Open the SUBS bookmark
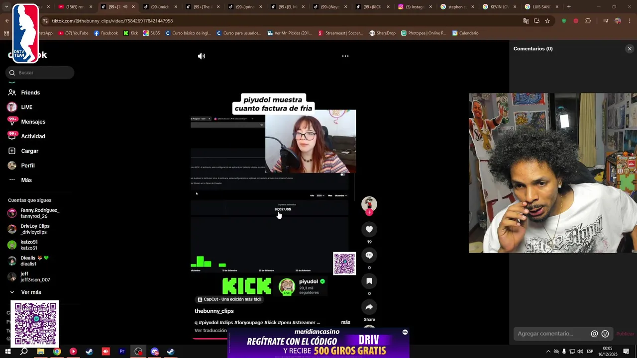Viewport: 637px width, 358px height. click(x=152, y=33)
